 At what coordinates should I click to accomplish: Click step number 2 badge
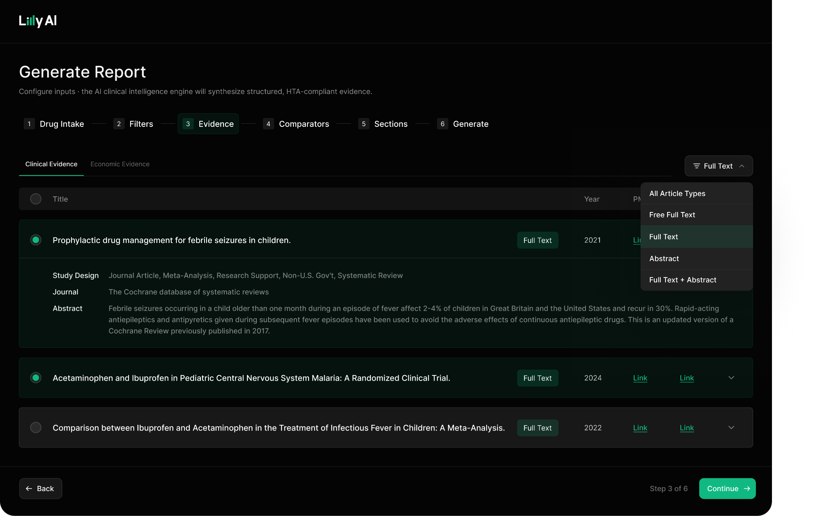[x=119, y=124]
